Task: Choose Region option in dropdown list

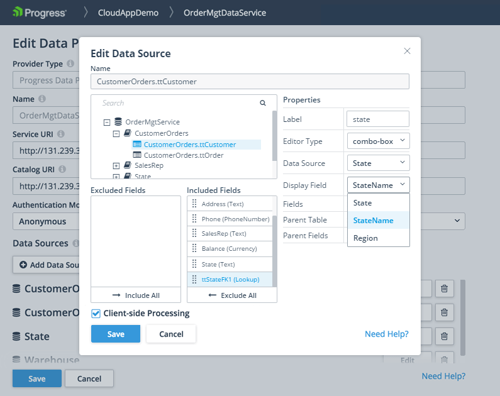Action: pos(379,238)
